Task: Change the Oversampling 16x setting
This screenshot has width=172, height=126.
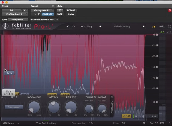Action: [91, 123]
